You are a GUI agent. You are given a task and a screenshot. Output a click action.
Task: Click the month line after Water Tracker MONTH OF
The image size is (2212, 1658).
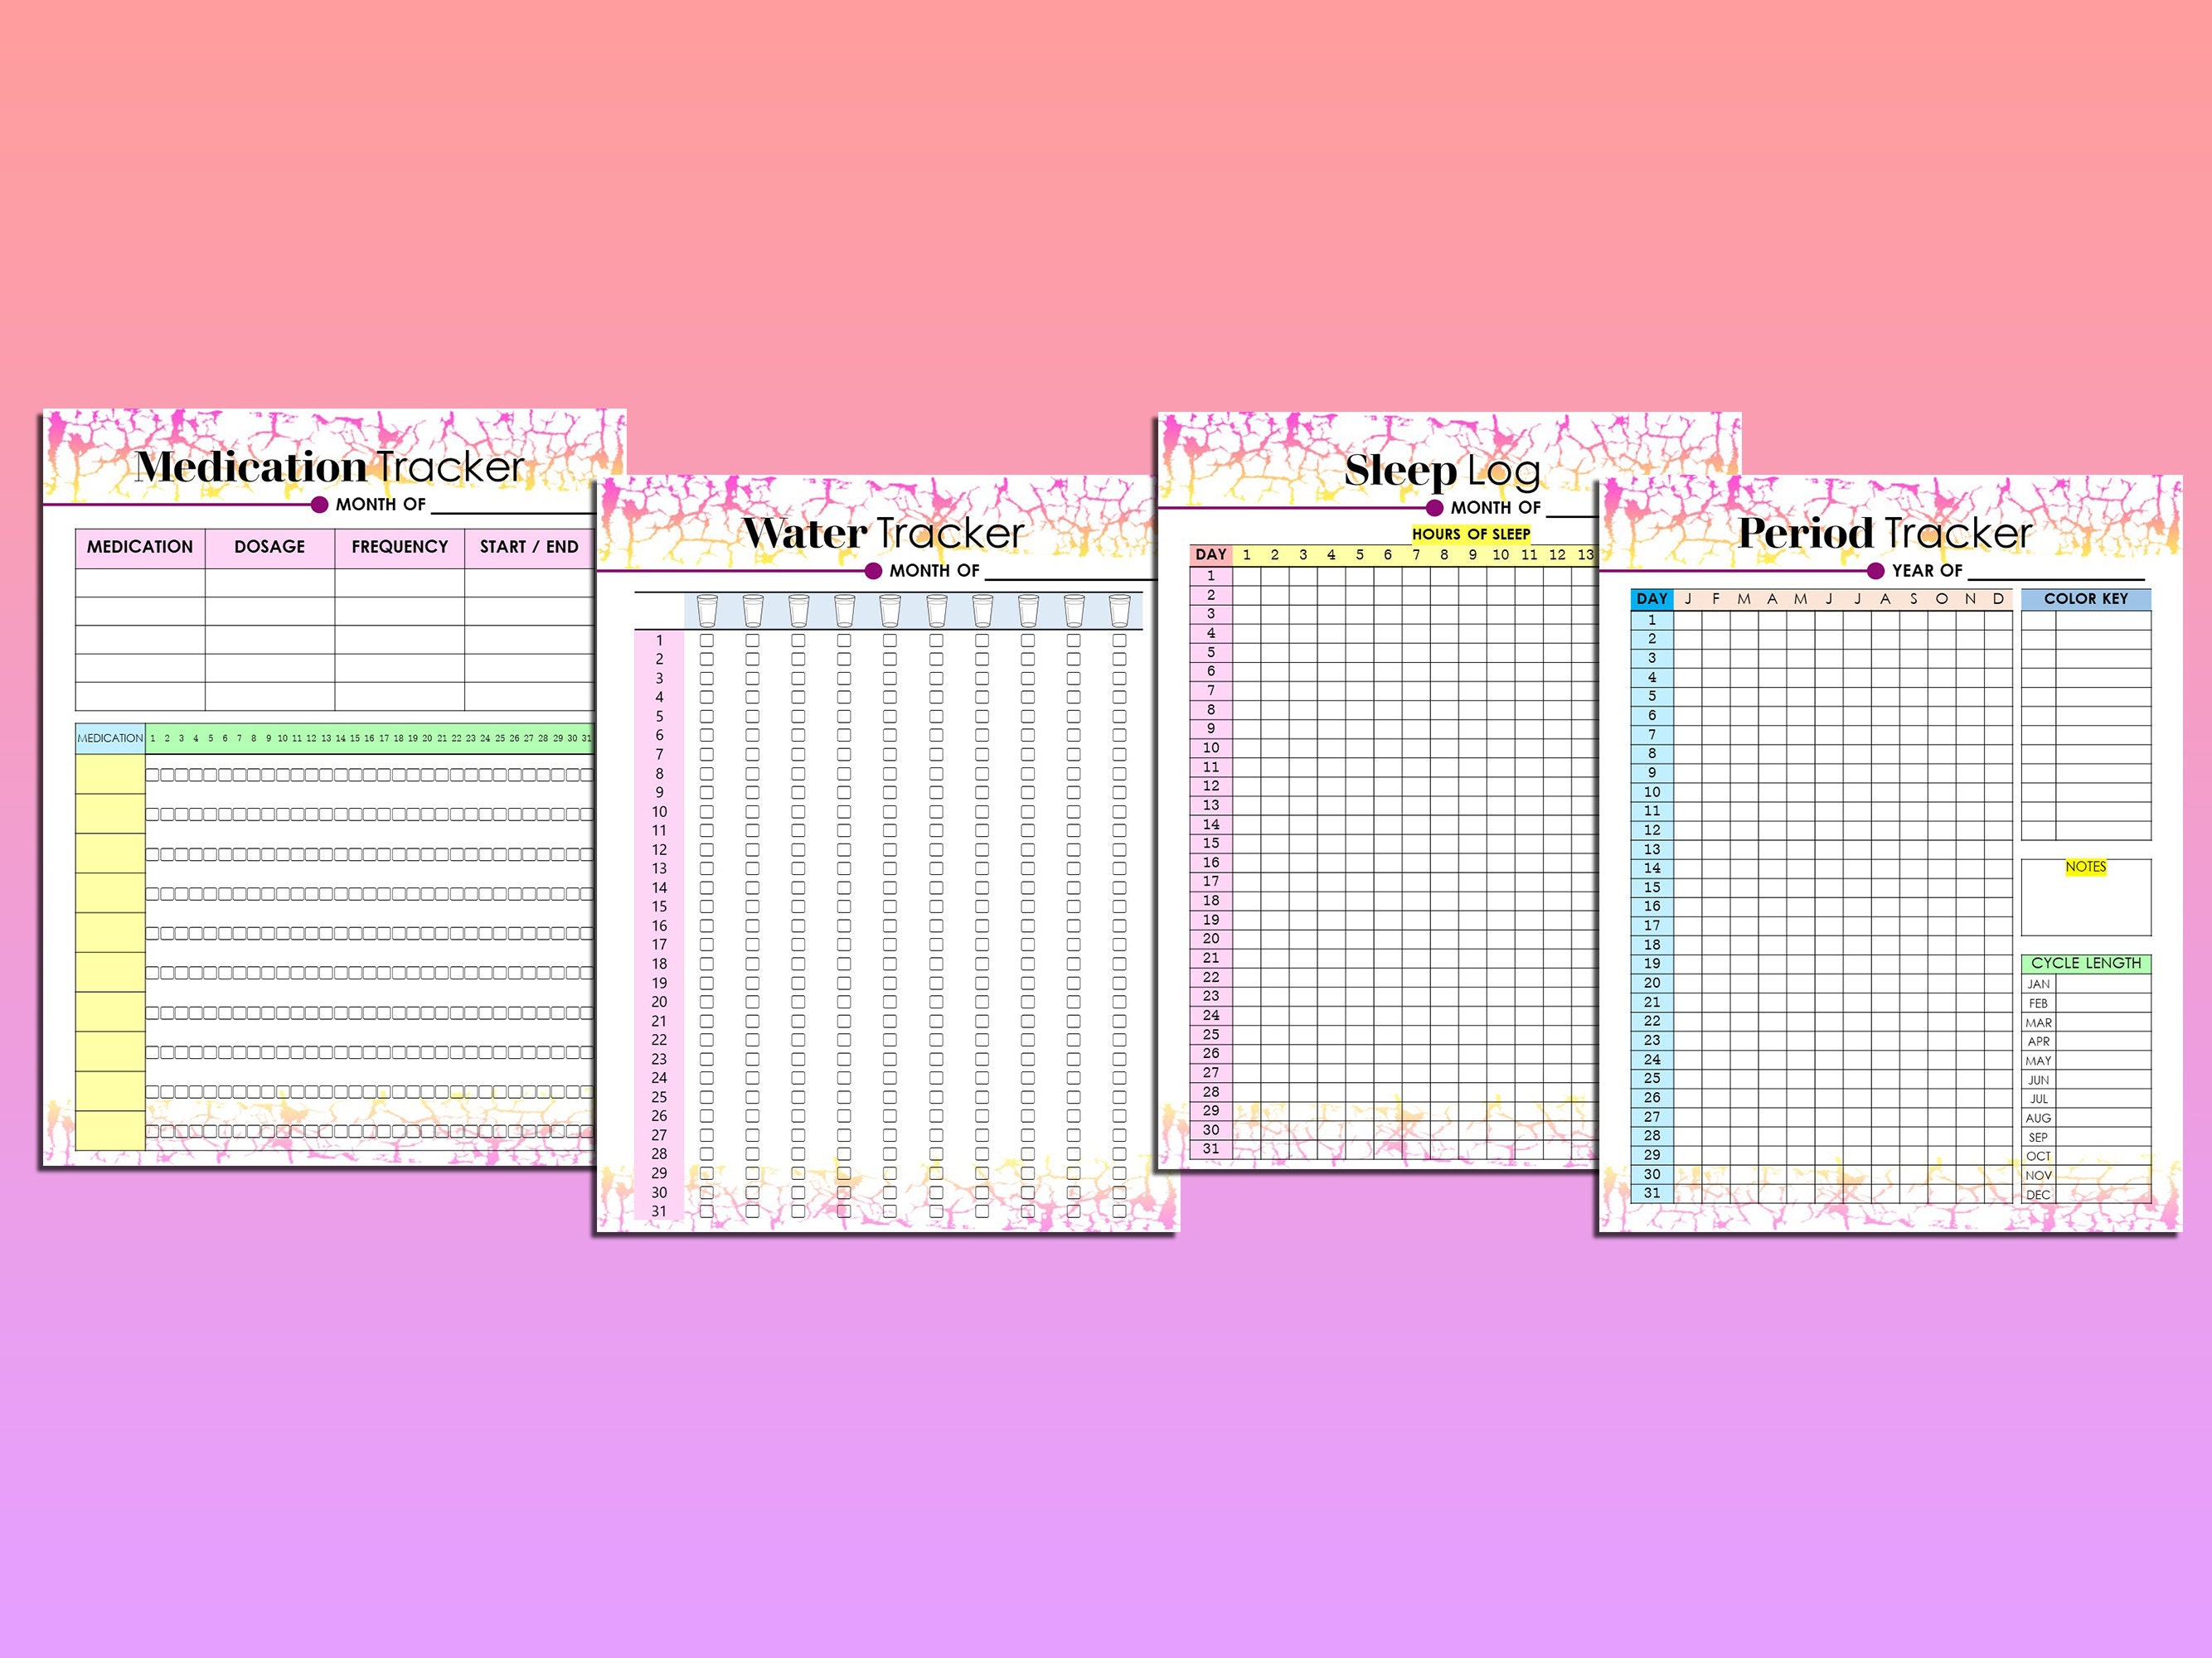[1070, 578]
